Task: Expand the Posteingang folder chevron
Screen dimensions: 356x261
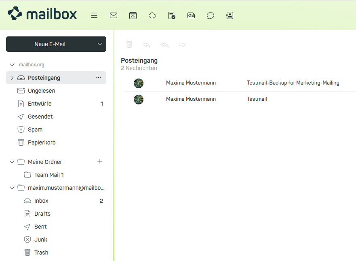Action: [12, 78]
